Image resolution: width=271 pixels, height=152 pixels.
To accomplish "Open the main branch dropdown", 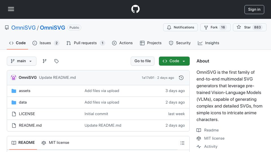I will tap(22, 61).
